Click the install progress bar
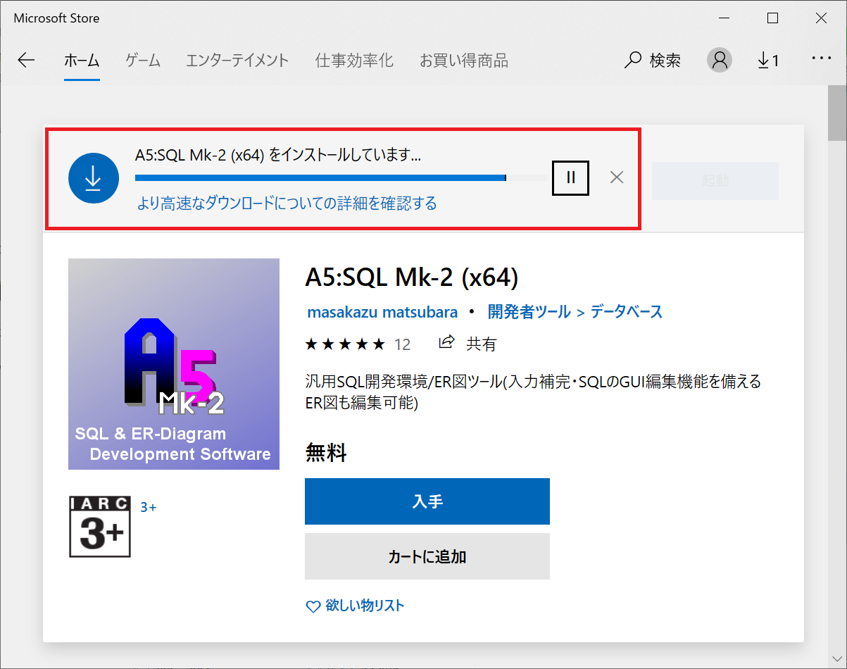The image size is (847, 669). tap(341, 177)
